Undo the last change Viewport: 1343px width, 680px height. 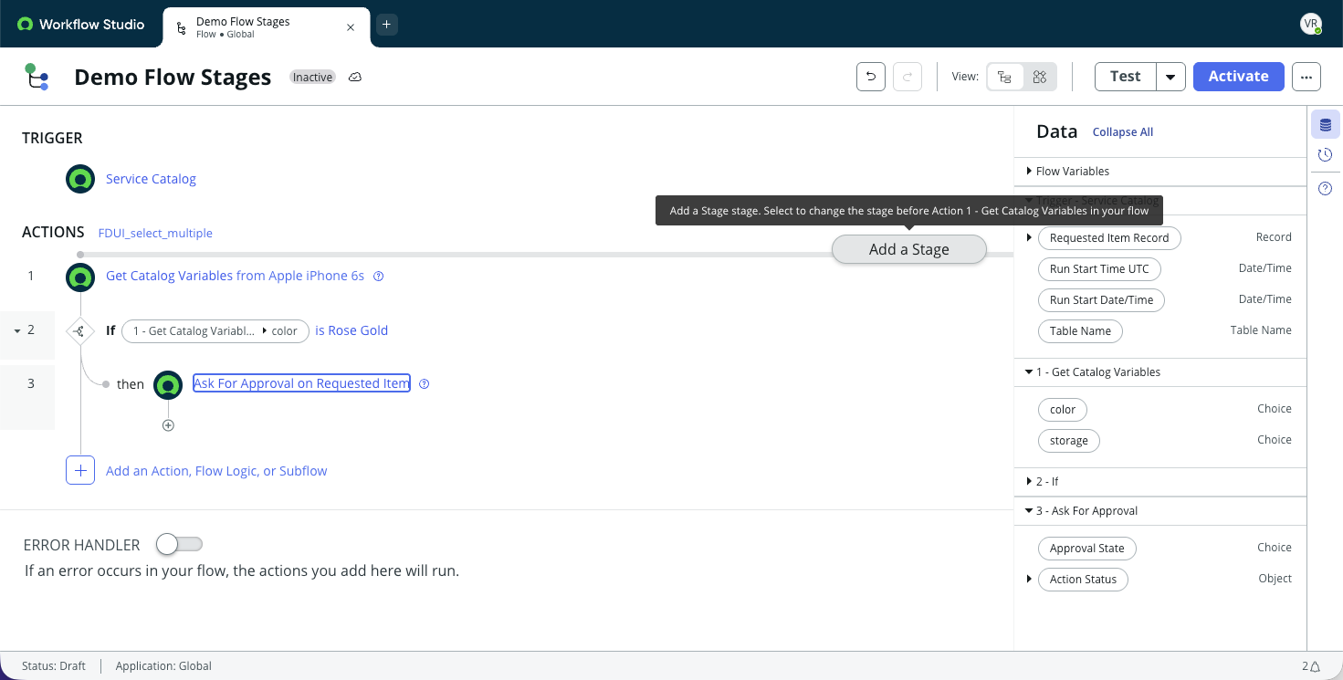pos(871,77)
